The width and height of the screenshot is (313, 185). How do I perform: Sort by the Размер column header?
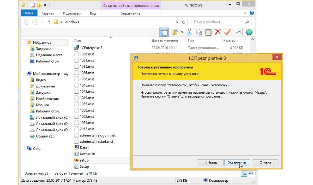[x=229, y=40]
